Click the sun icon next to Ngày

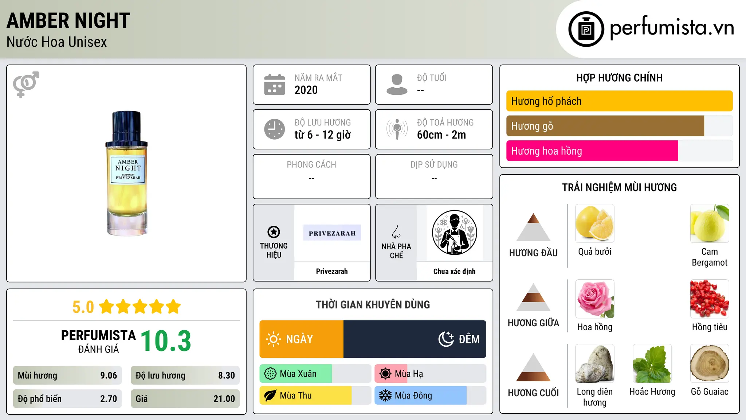pyautogui.click(x=273, y=339)
